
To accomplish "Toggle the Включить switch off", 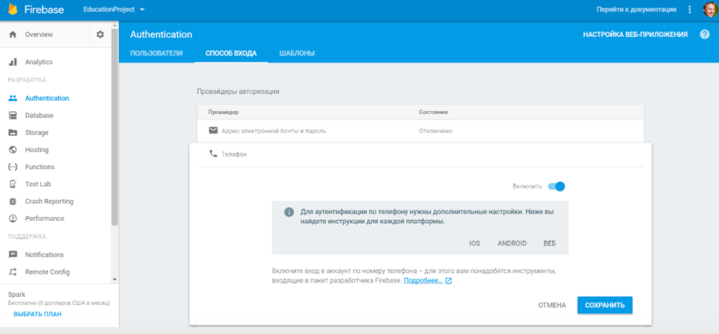I will (x=557, y=187).
